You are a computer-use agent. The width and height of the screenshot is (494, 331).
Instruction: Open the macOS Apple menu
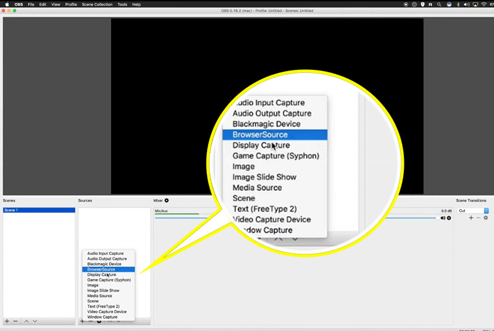point(7,4)
